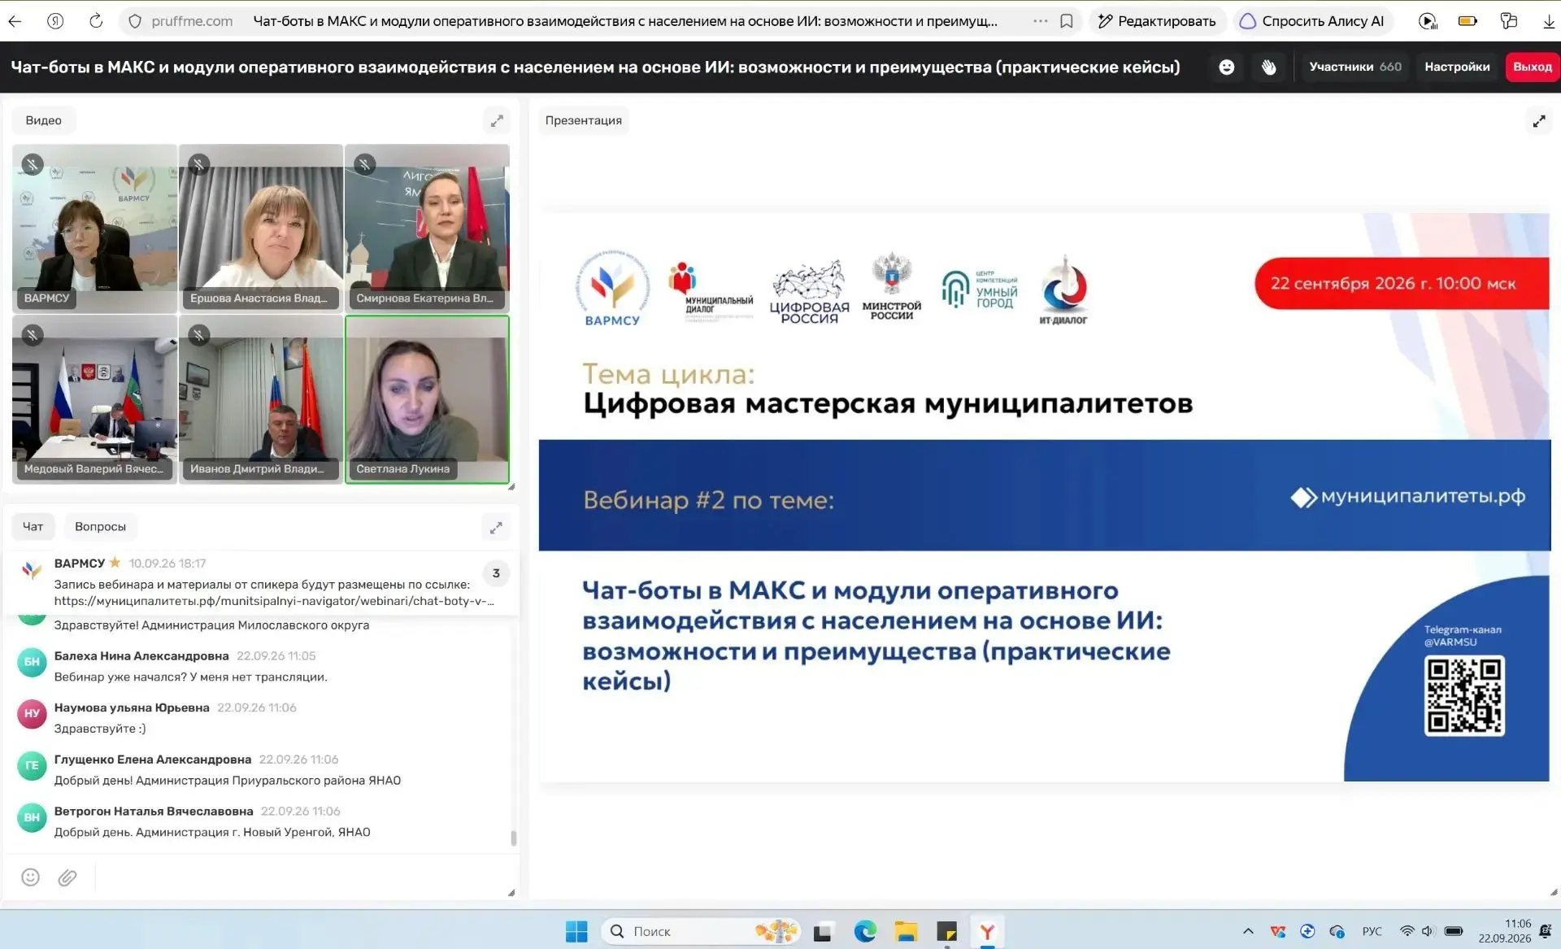Click the chat scrollbar handle
The width and height of the screenshot is (1561, 949).
[513, 838]
